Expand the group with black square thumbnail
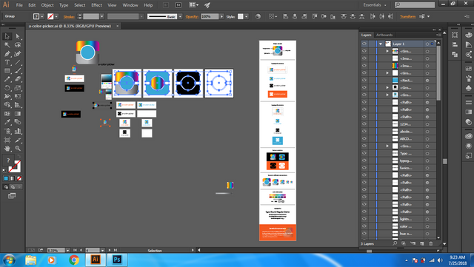The width and height of the screenshot is (474, 267). (387, 87)
